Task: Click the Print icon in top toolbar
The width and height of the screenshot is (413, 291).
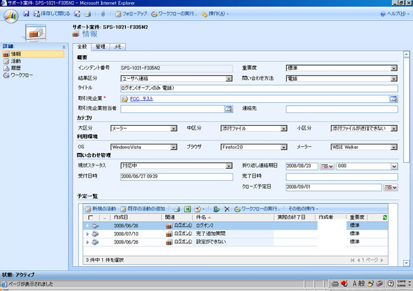Action: coord(88,14)
